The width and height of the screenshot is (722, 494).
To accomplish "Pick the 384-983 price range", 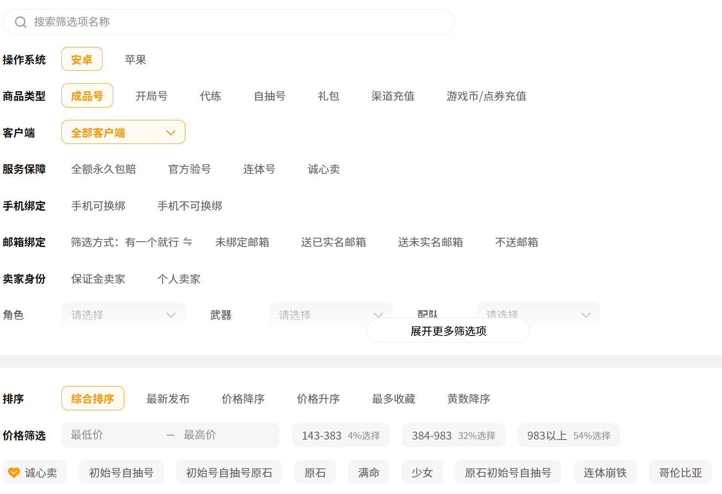I will pyautogui.click(x=453, y=436).
